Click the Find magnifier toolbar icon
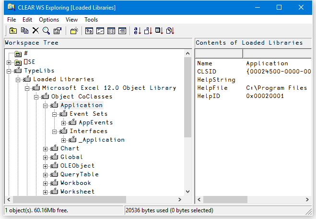This screenshot has width=316, height=219. tap(46, 31)
